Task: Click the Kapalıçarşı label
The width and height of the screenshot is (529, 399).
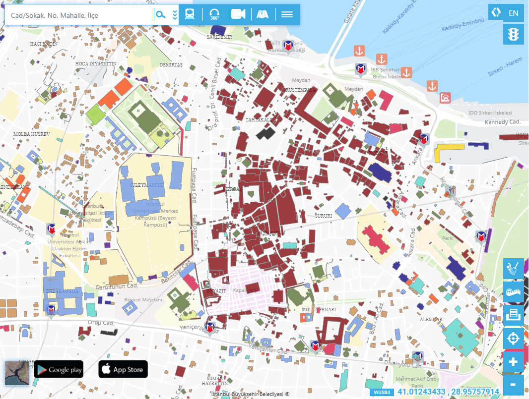Action: coord(246,290)
